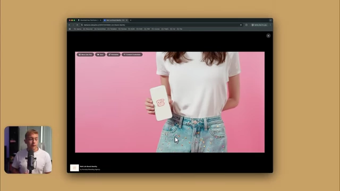
Task: Open the Templates bookmarks folder
Action: pos(112,29)
